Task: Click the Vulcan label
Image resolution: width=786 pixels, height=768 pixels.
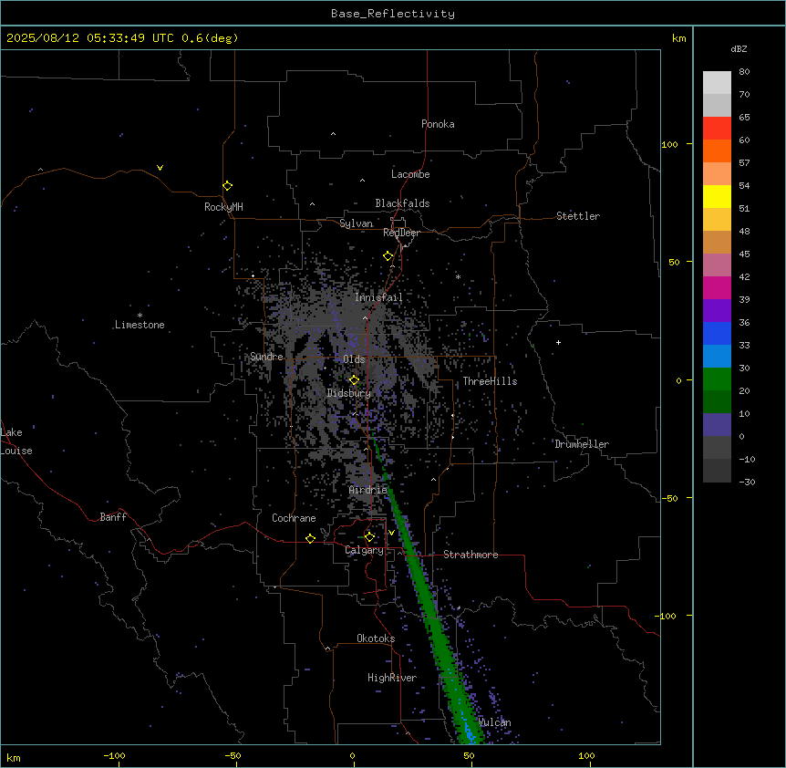Action: [x=495, y=722]
